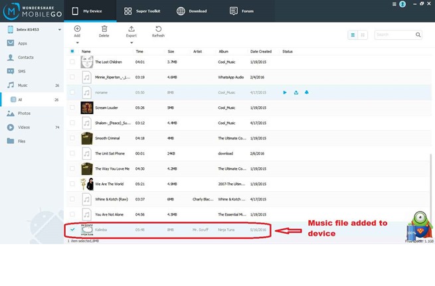Click the WhatsApp Audio album cell
435x286 pixels.
tap(231, 78)
